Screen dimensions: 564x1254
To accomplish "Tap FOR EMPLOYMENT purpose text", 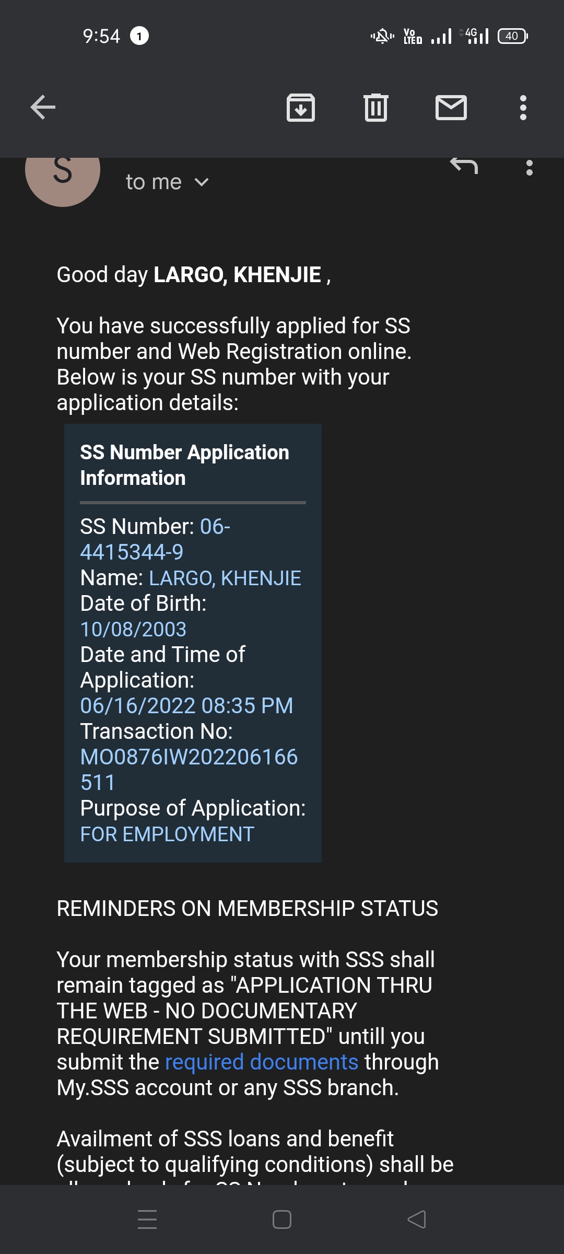I will pos(167,834).
